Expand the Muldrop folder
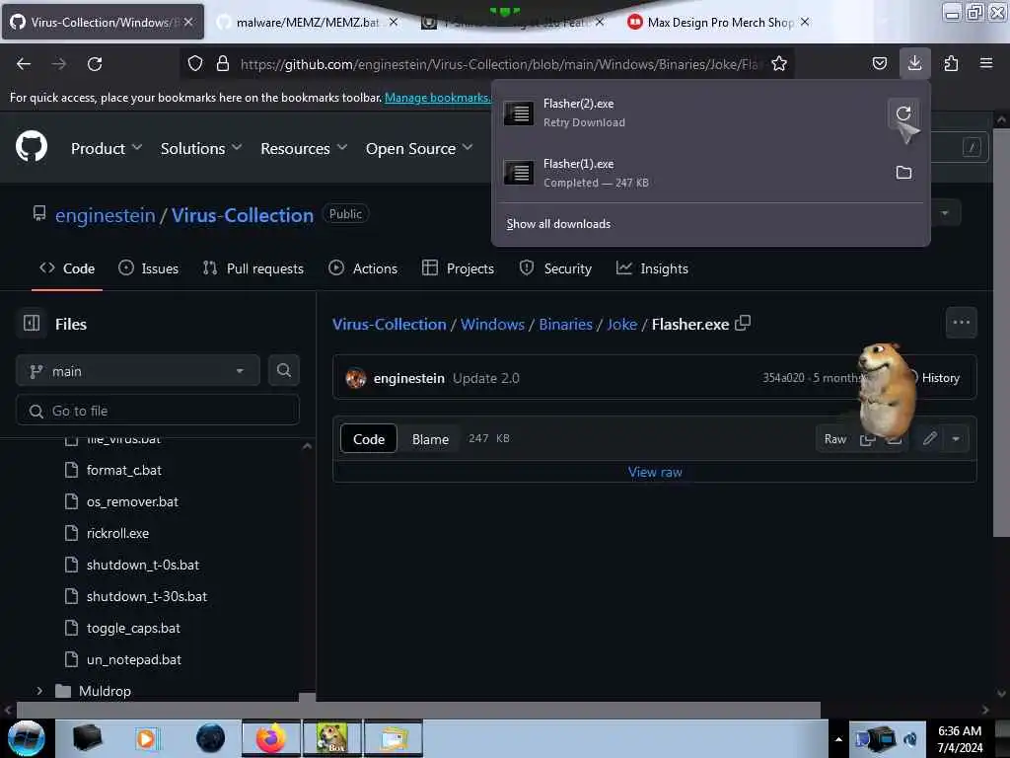Image resolution: width=1010 pixels, height=758 pixels. [39, 691]
